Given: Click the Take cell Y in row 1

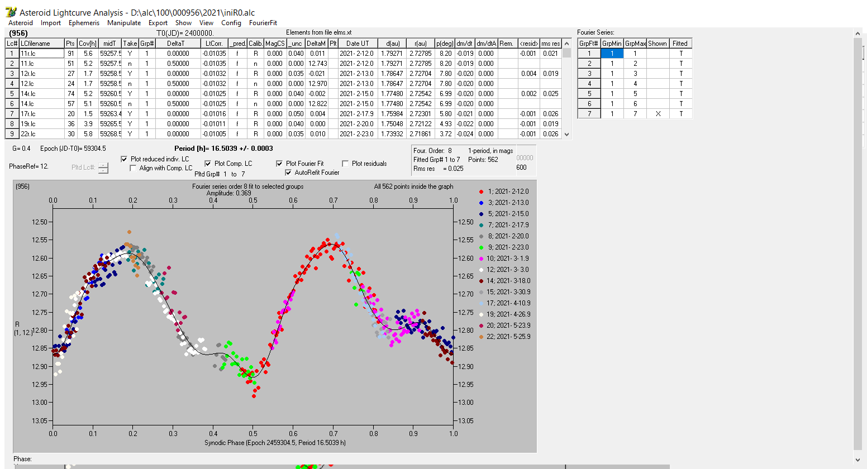Looking at the screenshot, I should point(130,54).
